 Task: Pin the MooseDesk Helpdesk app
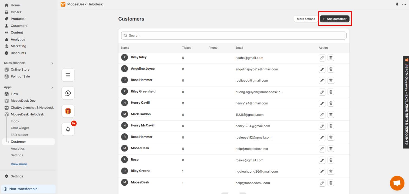coord(397,4)
